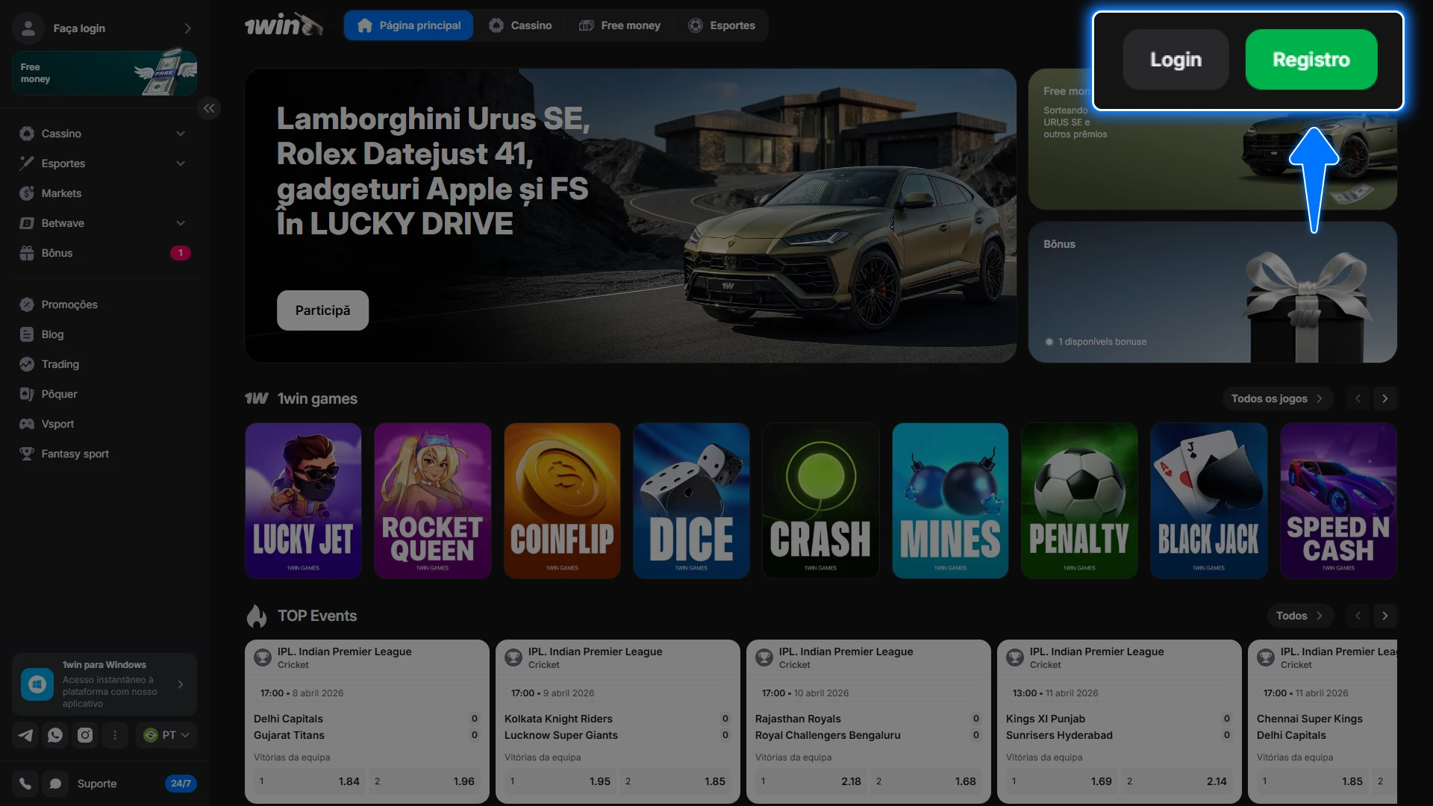The width and height of the screenshot is (1433, 806).
Task: Open the Lucky Jet game
Action: (303, 501)
